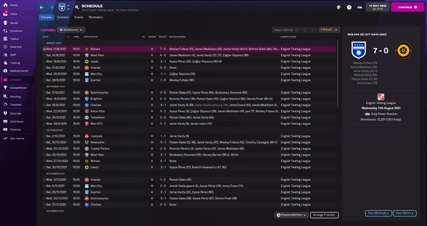Open Medical Centre in sidebar
427x226 pixels.
coord(19,71)
